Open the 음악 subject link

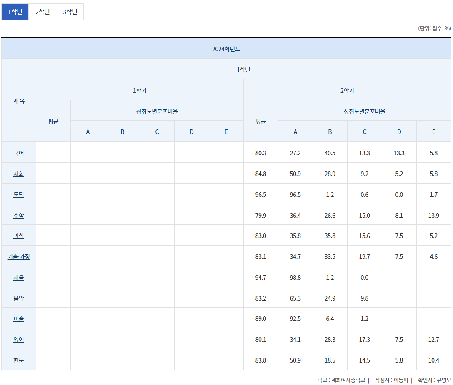[x=18, y=298]
